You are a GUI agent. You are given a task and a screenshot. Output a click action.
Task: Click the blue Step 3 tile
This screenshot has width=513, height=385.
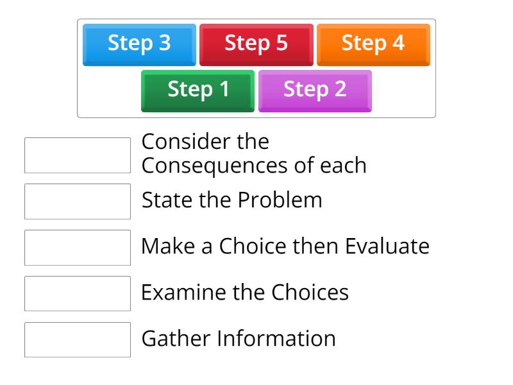139,44
